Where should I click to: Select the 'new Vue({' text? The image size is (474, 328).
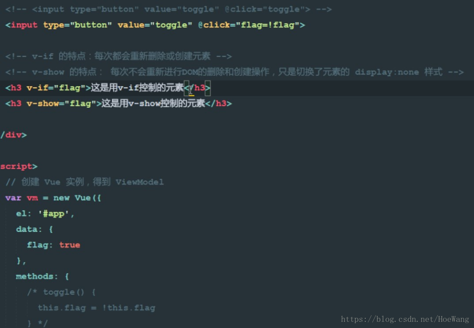pyautogui.click(x=77, y=198)
